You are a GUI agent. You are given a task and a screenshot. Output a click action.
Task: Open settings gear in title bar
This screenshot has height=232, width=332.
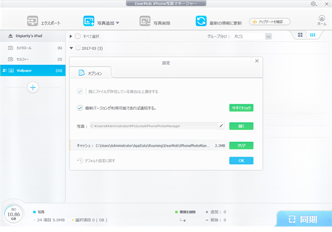(x=313, y=4)
